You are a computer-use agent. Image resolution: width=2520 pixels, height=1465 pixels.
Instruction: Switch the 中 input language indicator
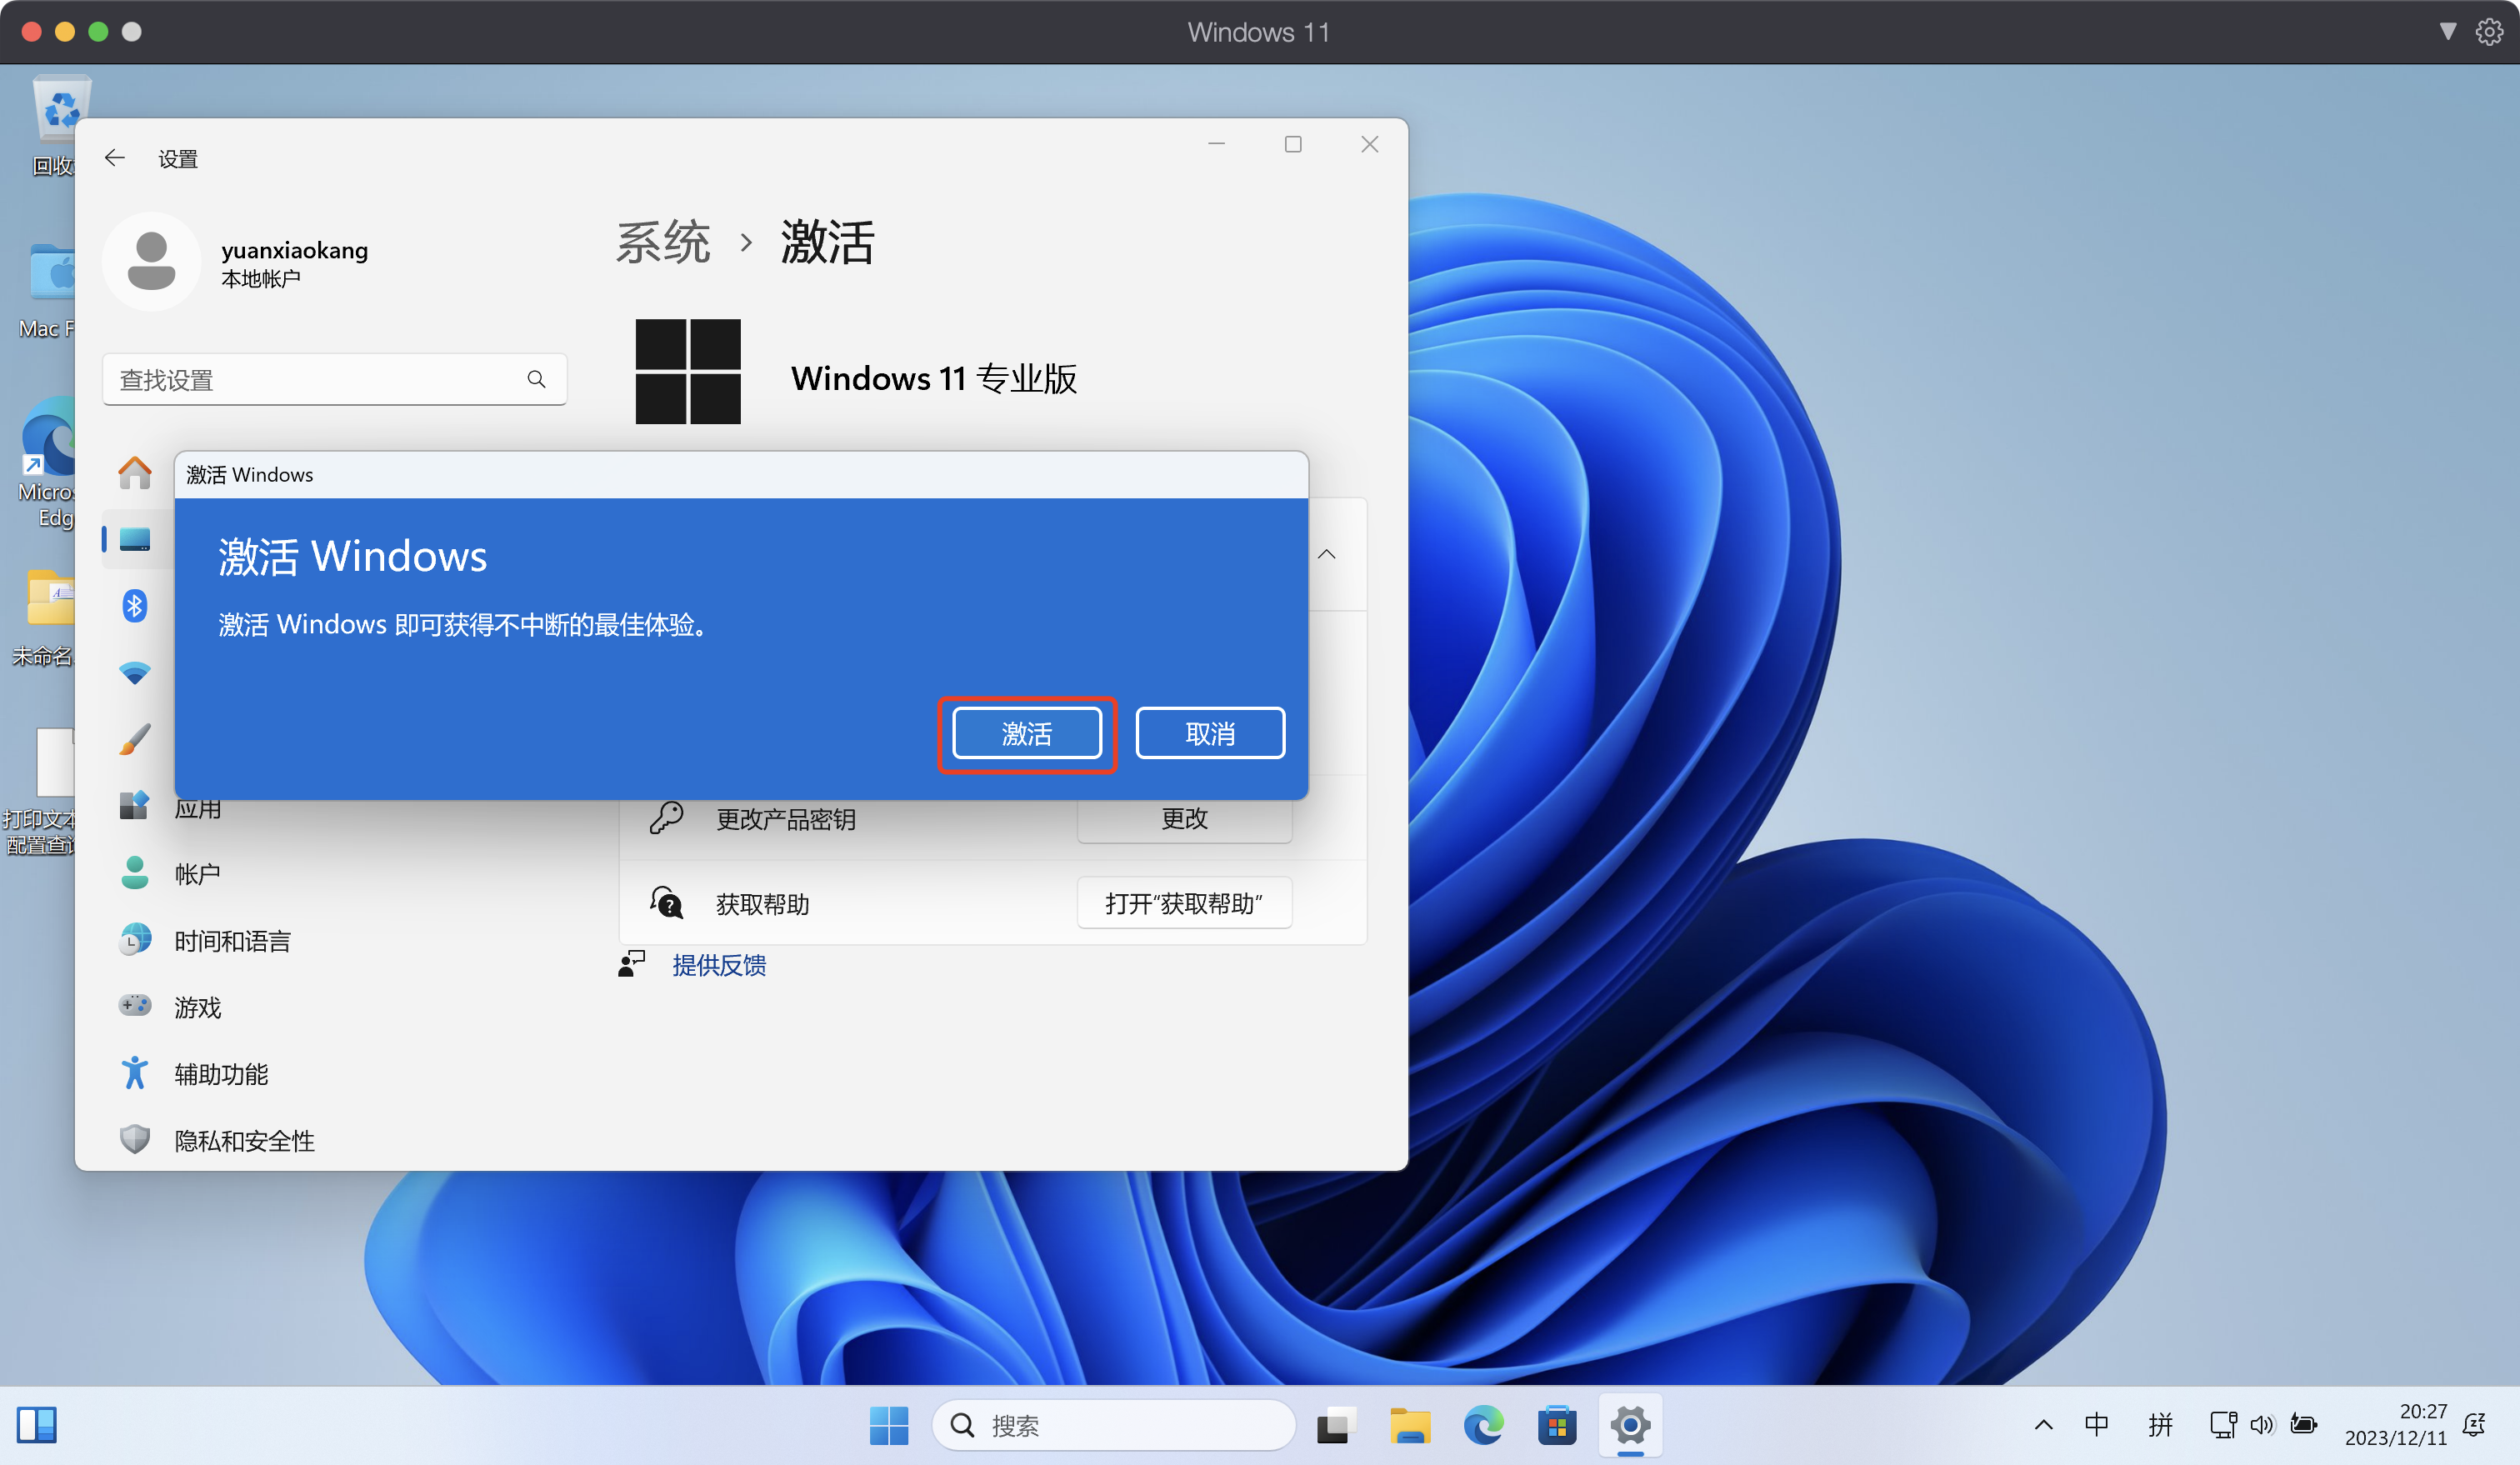click(x=2097, y=1425)
